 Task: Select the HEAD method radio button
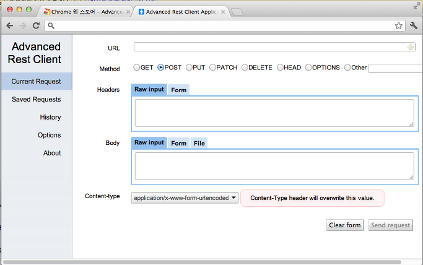280,67
